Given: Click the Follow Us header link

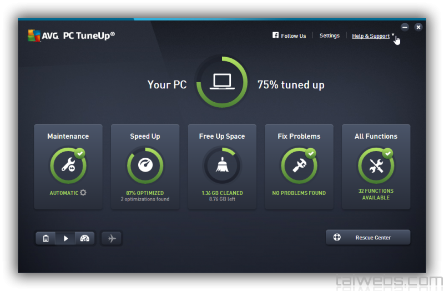Looking at the screenshot, I should coord(293,36).
